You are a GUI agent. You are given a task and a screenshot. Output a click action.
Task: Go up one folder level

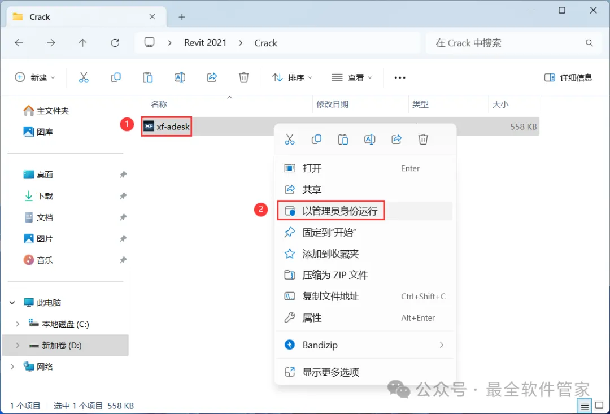[x=82, y=43]
